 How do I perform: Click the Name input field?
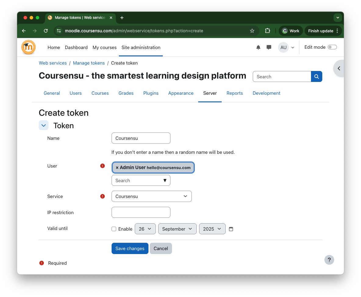[x=141, y=138]
